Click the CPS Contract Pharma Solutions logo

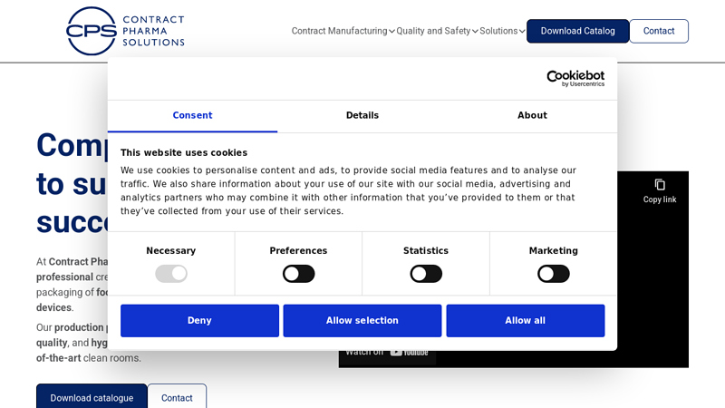125,31
